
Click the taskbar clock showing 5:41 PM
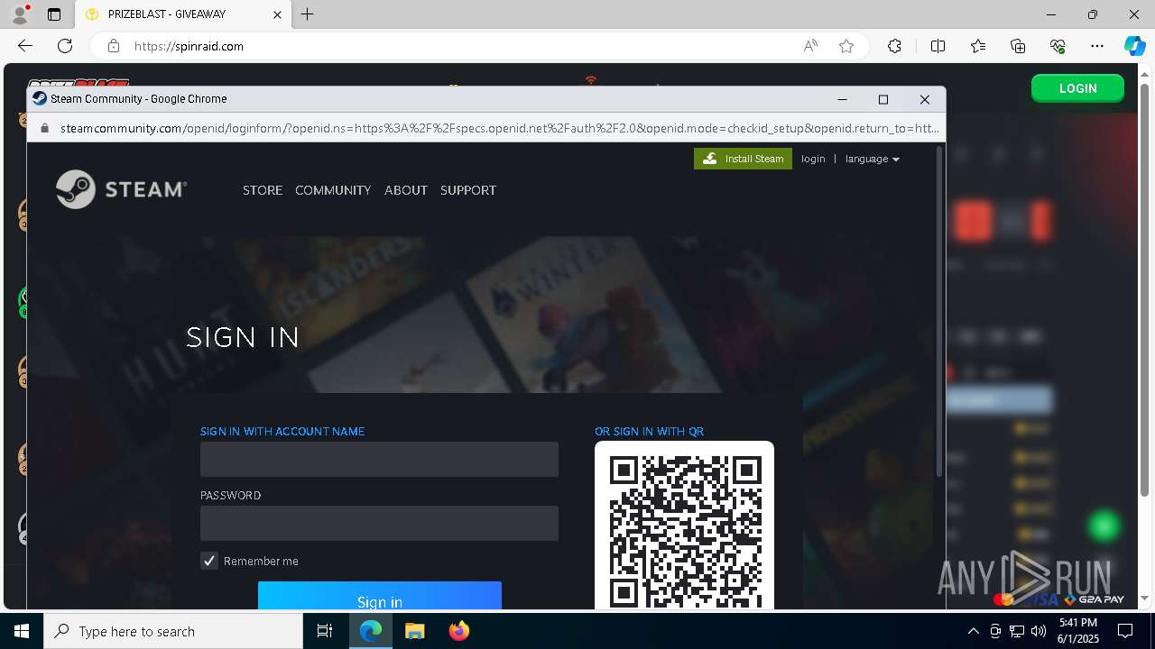[1078, 631]
